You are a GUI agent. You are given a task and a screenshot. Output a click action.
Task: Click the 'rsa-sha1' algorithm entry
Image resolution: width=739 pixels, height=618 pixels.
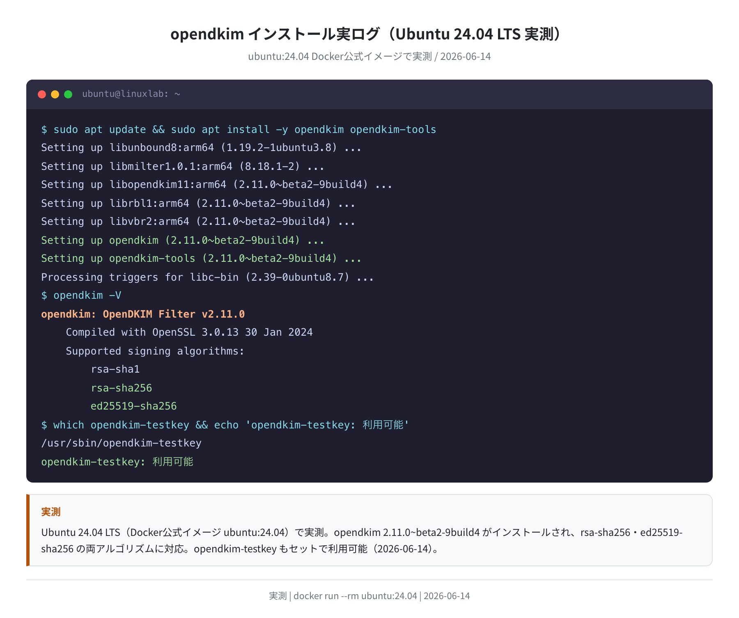tap(115, 369)
